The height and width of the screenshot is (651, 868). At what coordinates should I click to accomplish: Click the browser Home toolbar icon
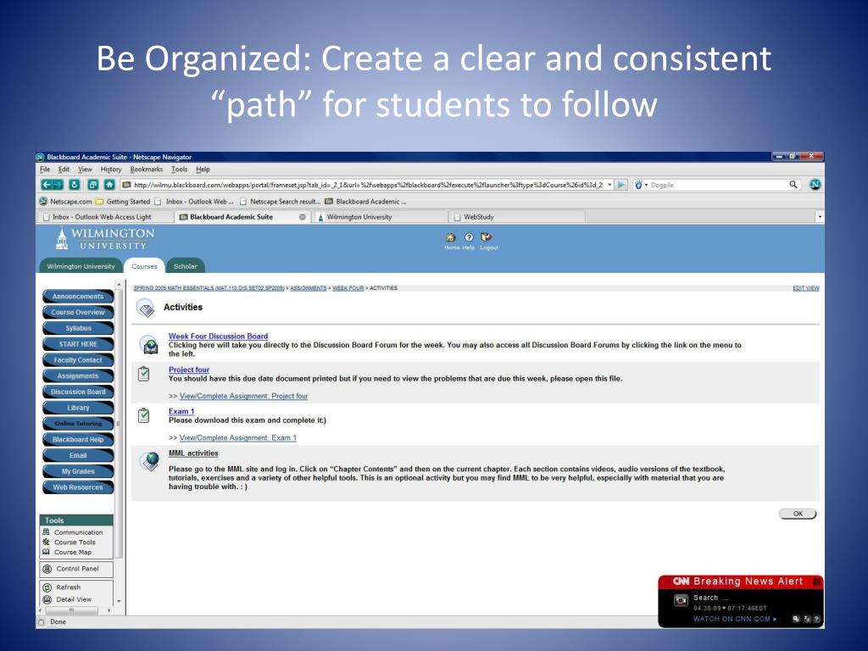[109, 185]
